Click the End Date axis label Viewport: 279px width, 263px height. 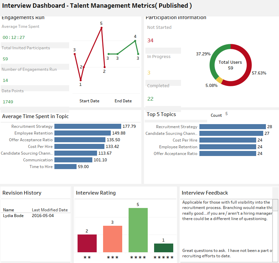point(123,101)
